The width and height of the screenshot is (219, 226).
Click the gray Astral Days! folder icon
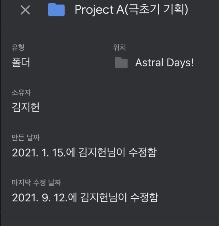pyautogui.click(x=121, y=63)
